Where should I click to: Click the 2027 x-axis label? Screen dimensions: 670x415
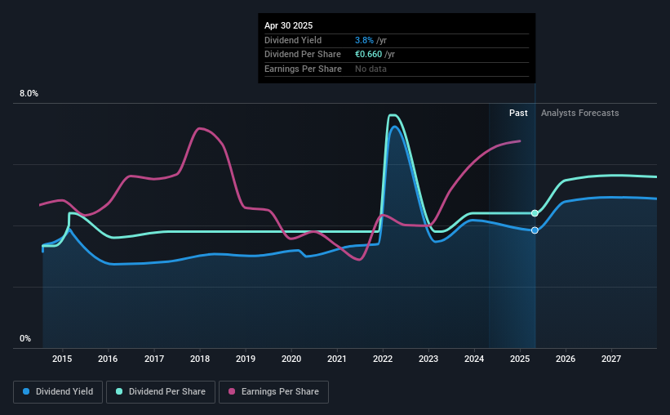tap(611, 359)
